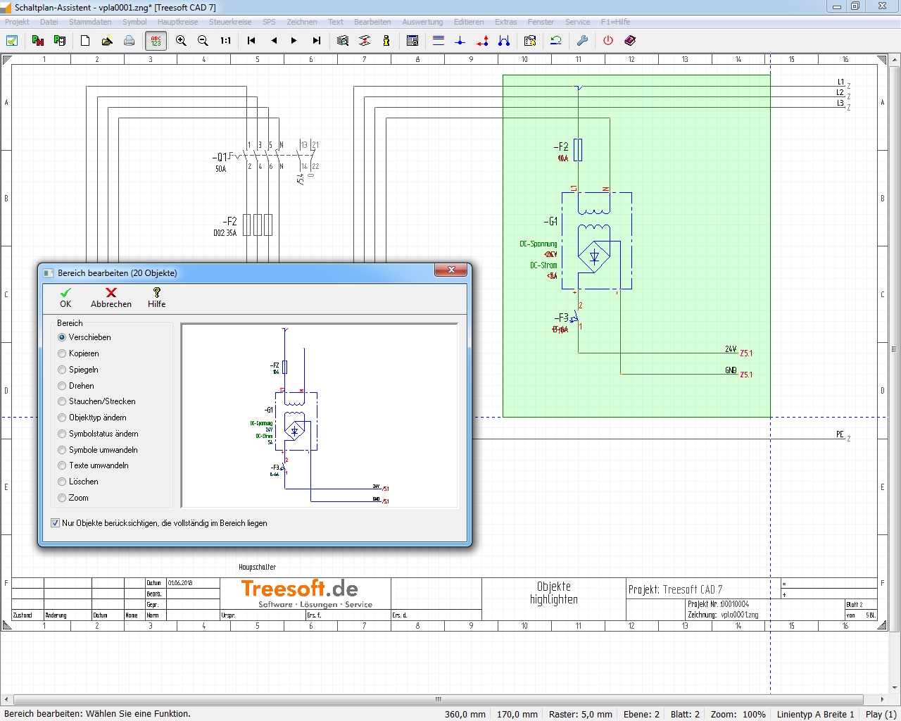
Task: Choose the Spiegeln radio button
Action: click(x=62, y=370)
